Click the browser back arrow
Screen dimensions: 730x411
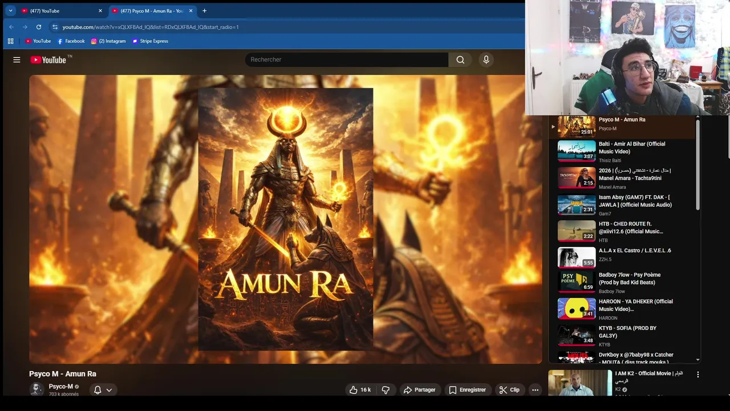[11, 27]
